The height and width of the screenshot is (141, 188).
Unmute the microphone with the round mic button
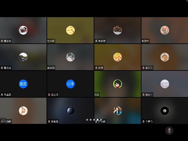tap(169, 130)
